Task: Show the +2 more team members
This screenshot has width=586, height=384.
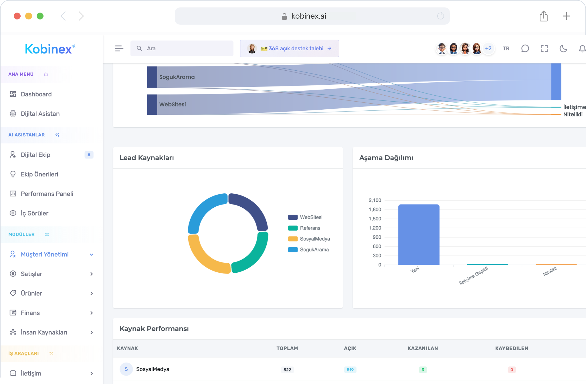Action: (488, 48)
